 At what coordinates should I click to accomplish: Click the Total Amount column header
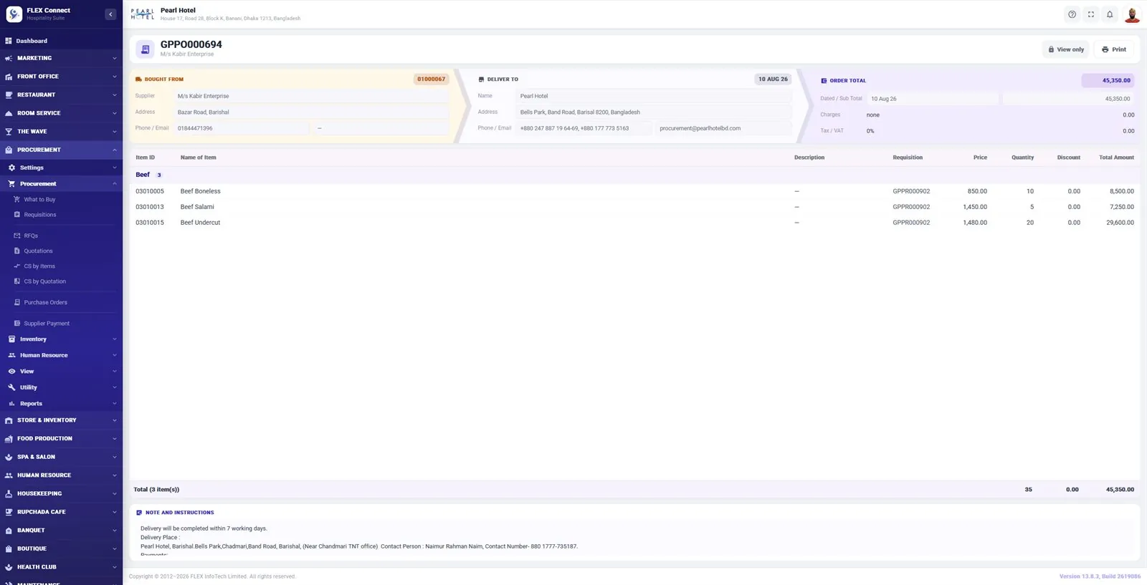pos(1116,158)
